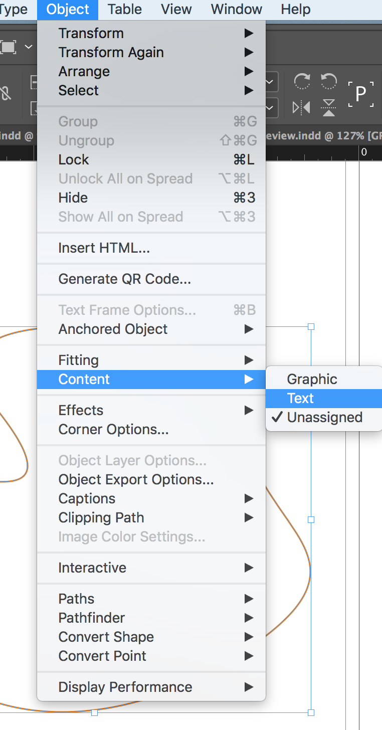Screen dimensions: 382x730
Task: Open the Window menu
Action: [x=236, y=10]
